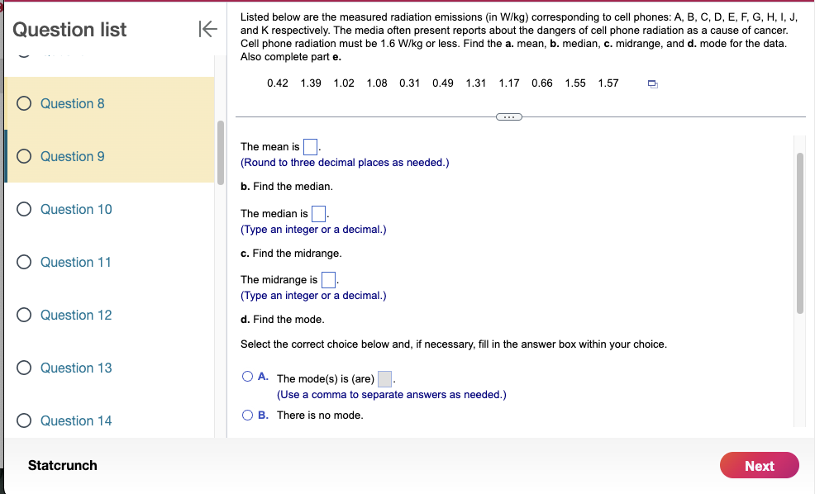
Task: Click the mode answer box beside choice A
Action: tap(382, 378)
